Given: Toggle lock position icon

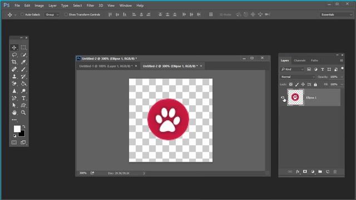Looking at the screenshot, I should pos(303,84).
